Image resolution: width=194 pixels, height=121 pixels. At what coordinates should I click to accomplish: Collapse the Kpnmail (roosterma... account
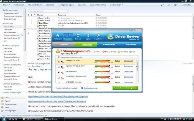click(12, 65)
